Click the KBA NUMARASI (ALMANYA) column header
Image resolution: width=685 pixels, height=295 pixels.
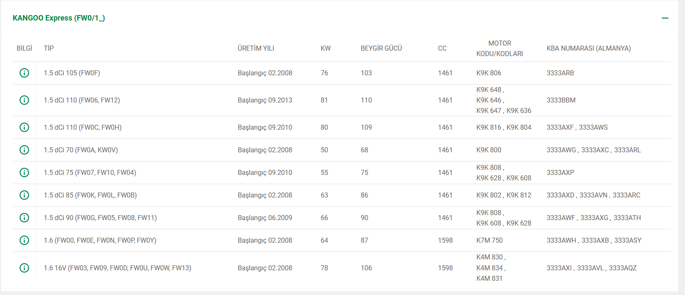pos(588,48)
